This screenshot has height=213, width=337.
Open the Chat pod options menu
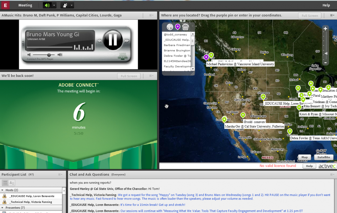pyautogui.click(x=332, y=174)
